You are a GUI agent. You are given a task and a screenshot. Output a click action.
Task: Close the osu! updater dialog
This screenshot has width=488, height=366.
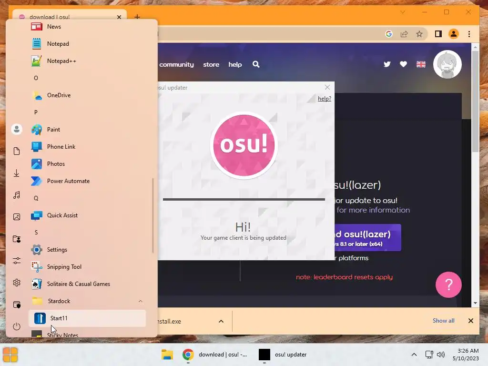(327, 88)
